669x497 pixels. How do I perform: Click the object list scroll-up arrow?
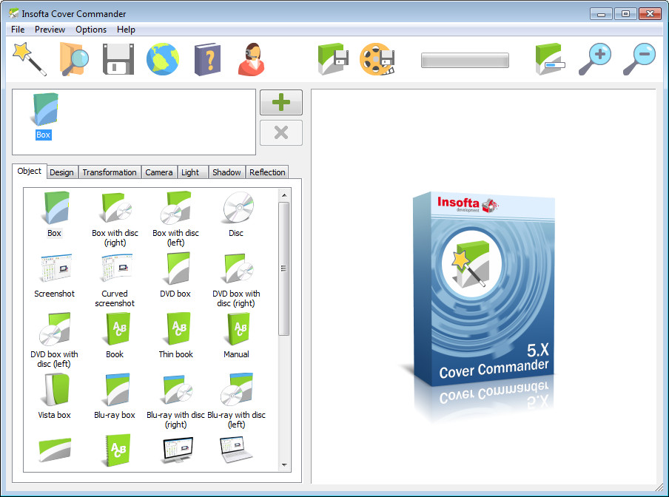pyautogui.click(x=284, y=195)
